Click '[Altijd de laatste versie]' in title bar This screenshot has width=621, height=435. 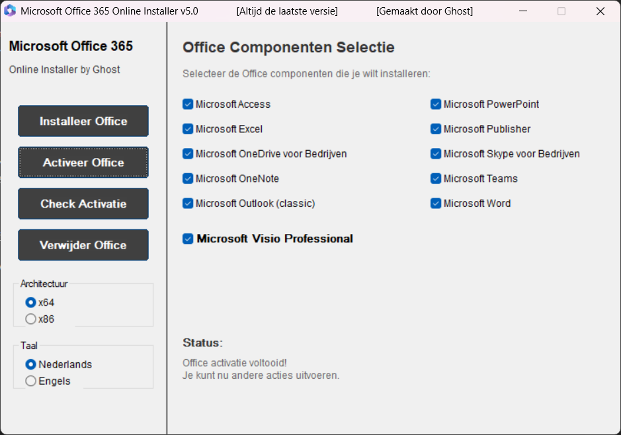[287, 11]
